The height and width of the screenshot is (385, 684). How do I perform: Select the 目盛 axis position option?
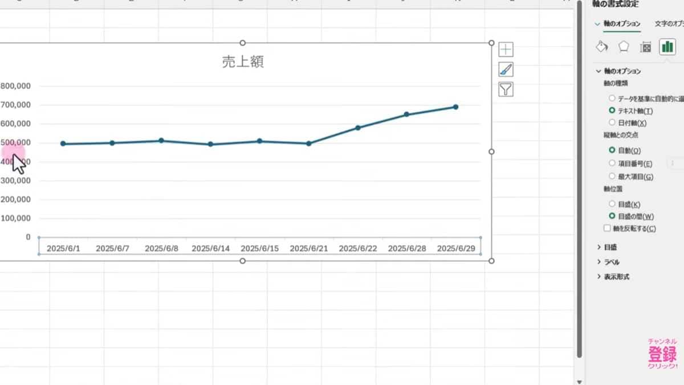pyautogui.click(x=612, y=203)
